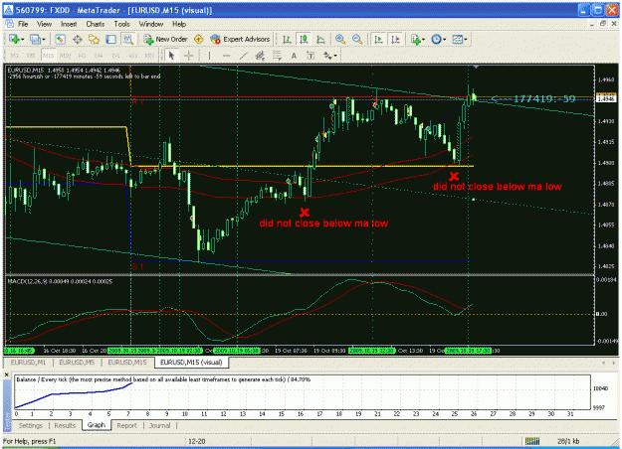Select the M30 timeframe button
This screenshot has width=622, height=449.
(x=65, y=56)
